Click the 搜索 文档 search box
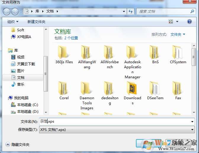This screenshot has height=153, width=199. click(166, 12)
